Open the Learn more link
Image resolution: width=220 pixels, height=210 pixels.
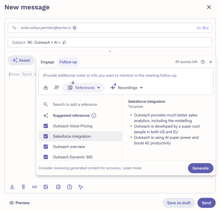point(132,168)
